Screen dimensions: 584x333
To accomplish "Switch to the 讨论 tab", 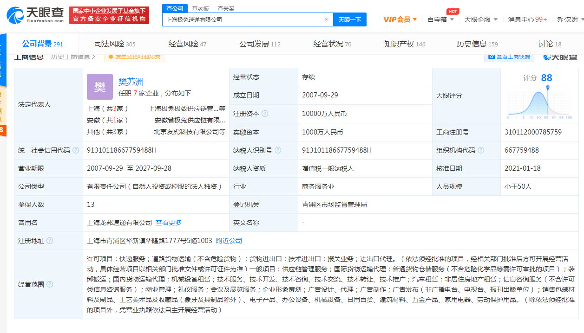I will pos(550,44).
